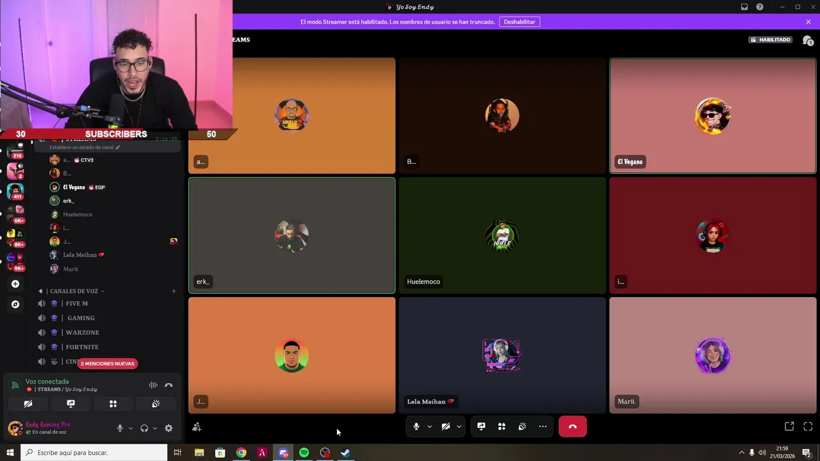The image size is (820, 461).
Task: Set channel status via Establece un estado
Action: (x=85, y=147)
